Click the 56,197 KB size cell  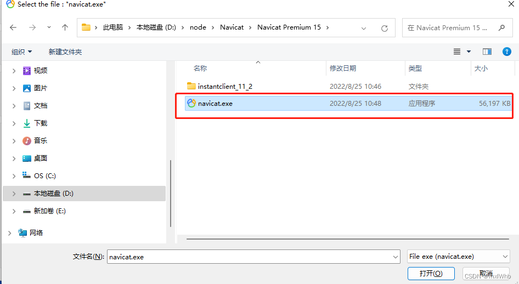[x=494, y=104]
